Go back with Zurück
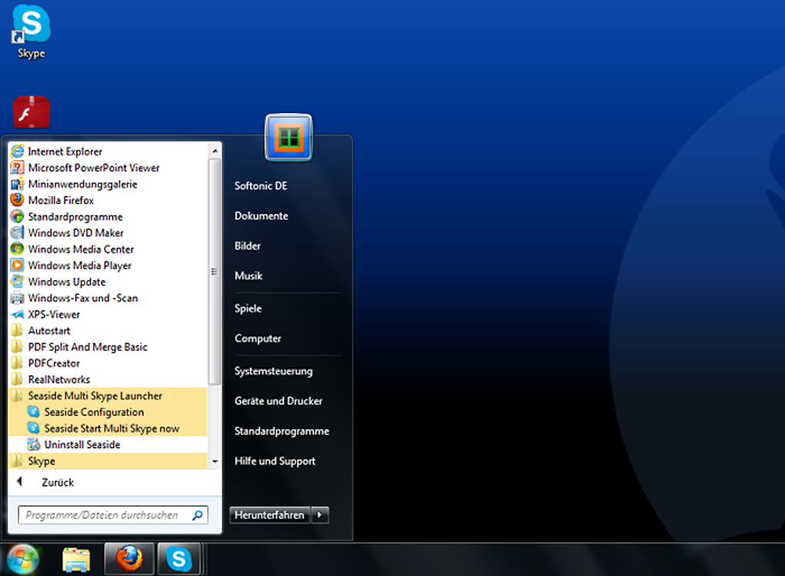Image resolution: width=785 pixels, height=576 pixels. (x=57, y=482)
